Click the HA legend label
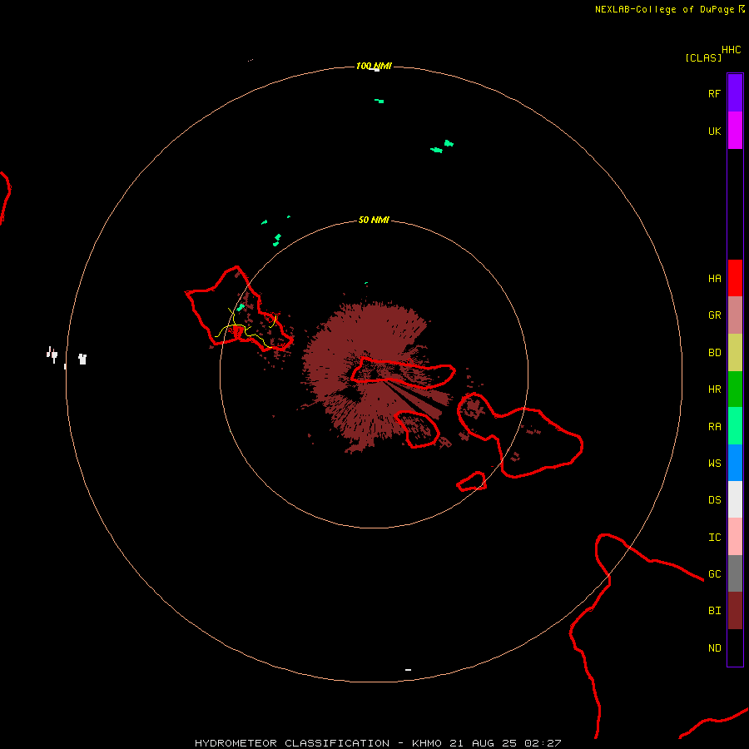749x749 pixels. [x=714, y=278]
